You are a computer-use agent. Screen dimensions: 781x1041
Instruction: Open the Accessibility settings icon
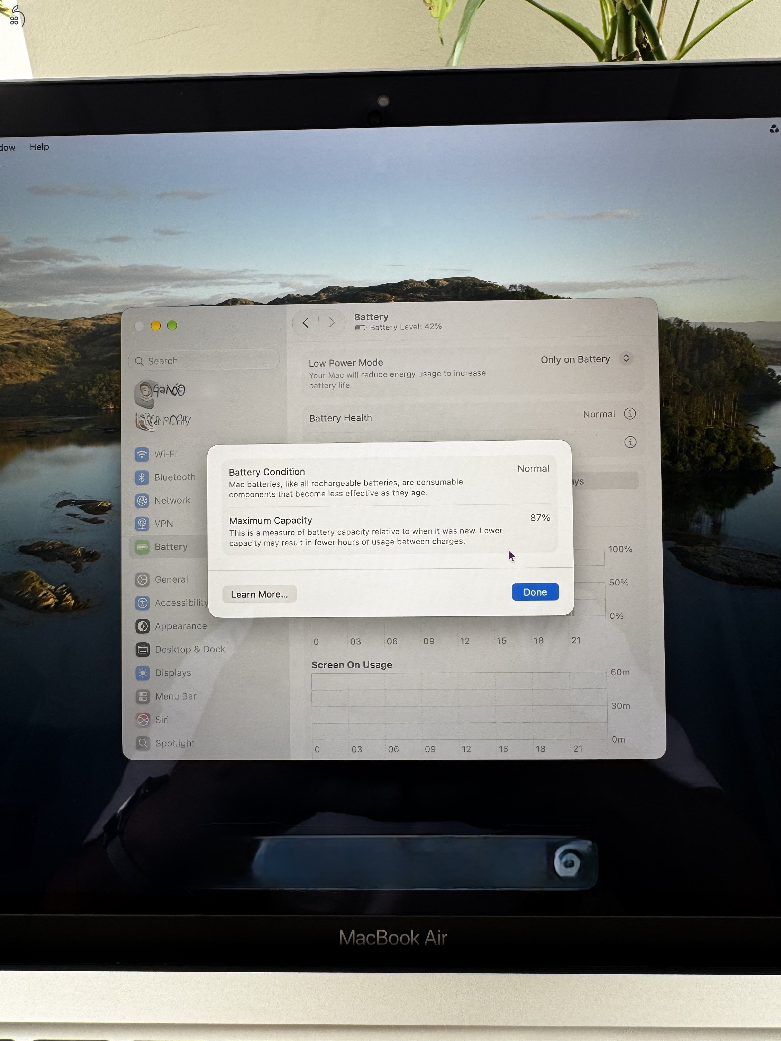coord(142,603)
